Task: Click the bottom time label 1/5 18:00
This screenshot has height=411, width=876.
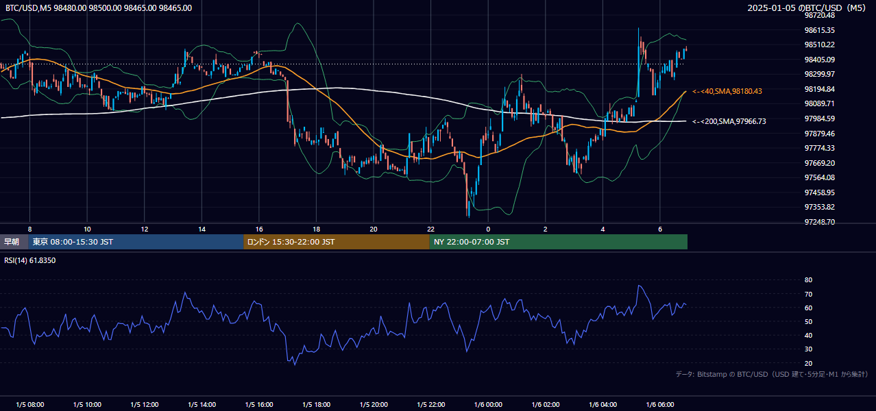Action: click(x=316, y=405)
